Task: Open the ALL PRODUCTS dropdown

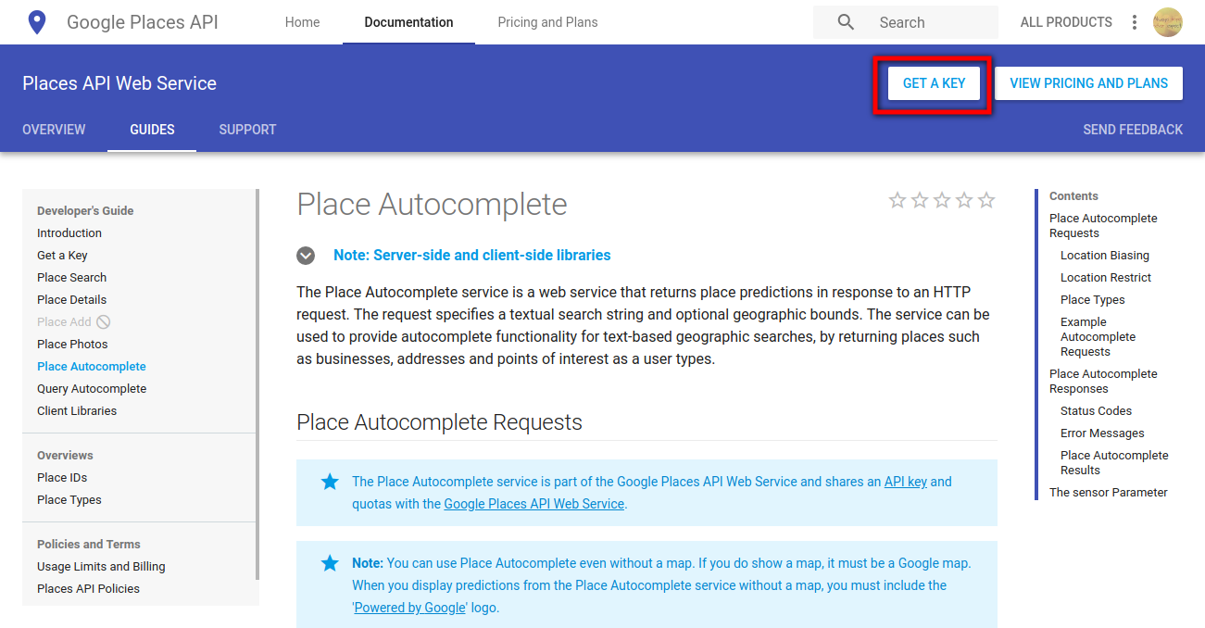Action: tap(1066, 22)
